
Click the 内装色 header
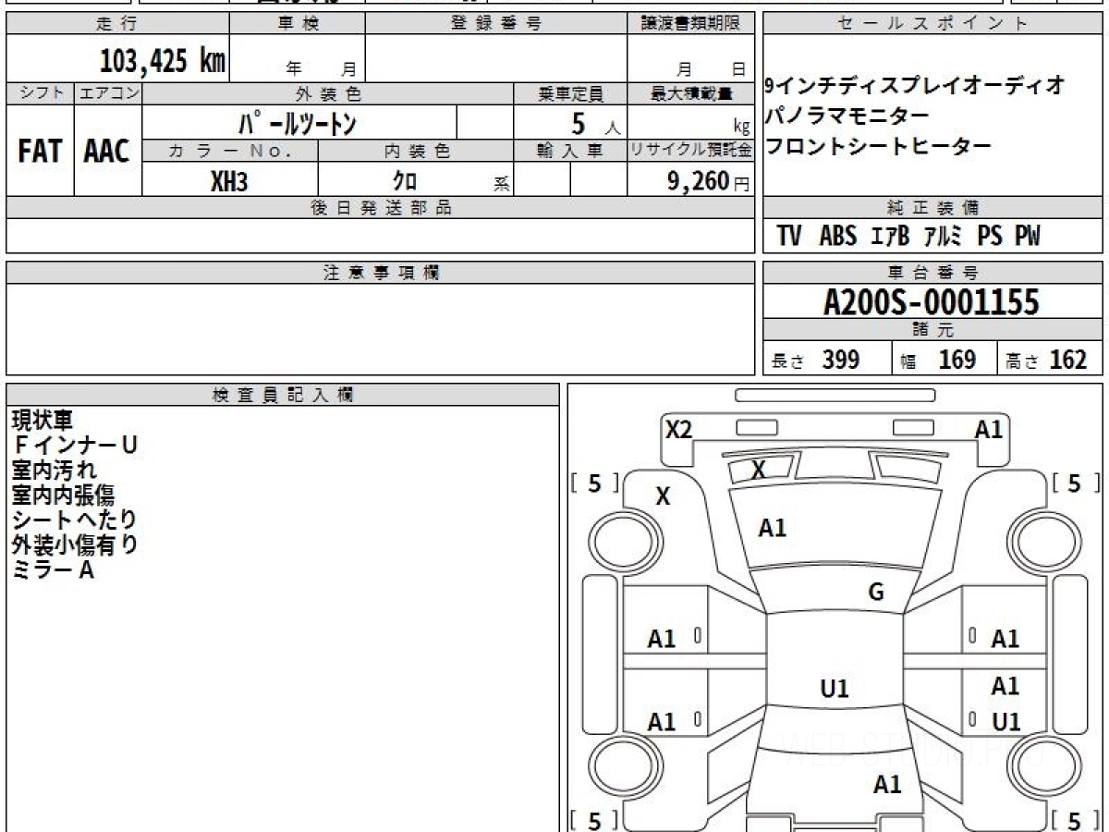coord(416,151)
